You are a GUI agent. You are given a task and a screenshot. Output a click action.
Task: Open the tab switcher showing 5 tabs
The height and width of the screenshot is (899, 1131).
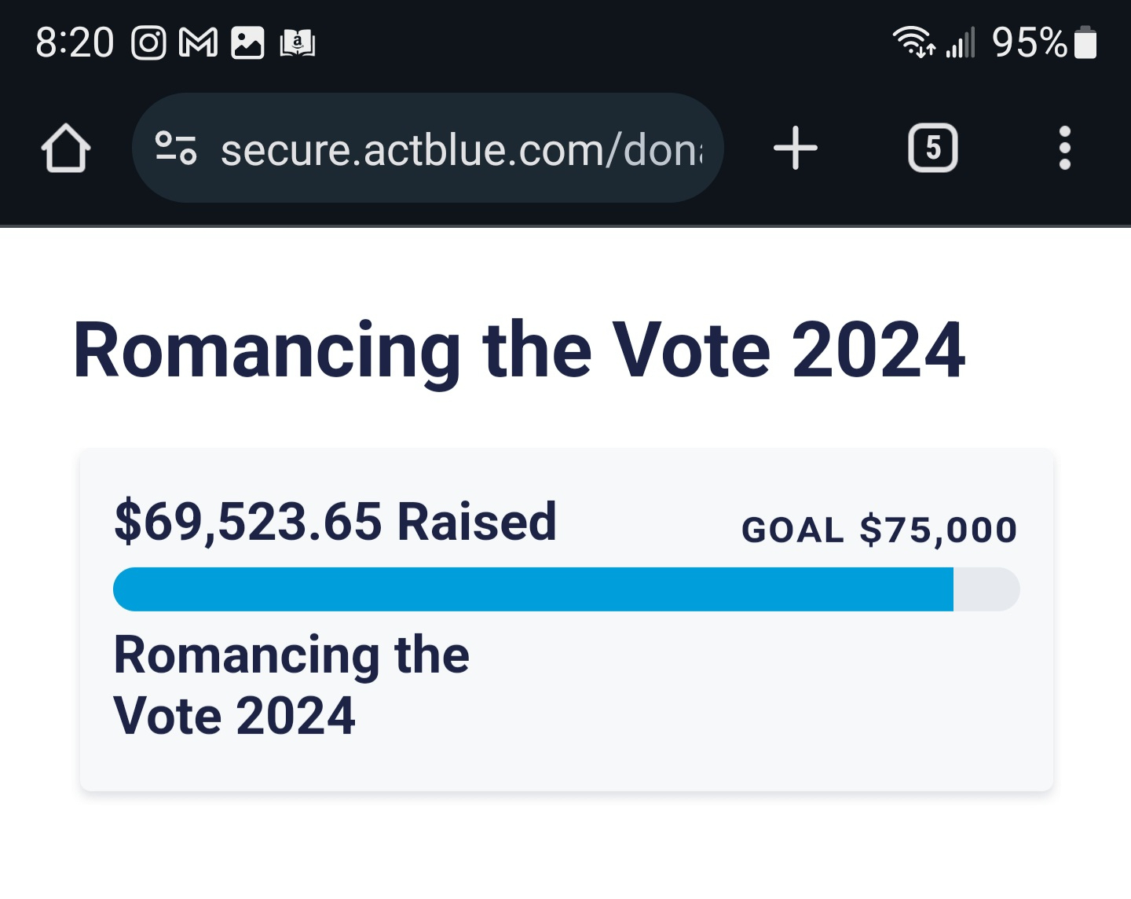click(x=932, y=148)
